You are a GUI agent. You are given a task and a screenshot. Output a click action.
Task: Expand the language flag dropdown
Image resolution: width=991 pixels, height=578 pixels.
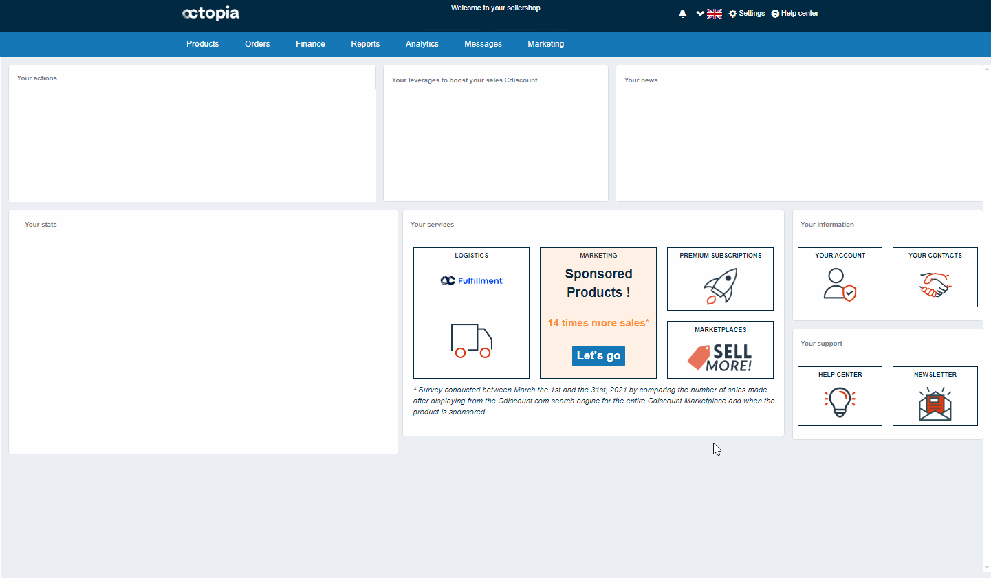pos(709,14)
